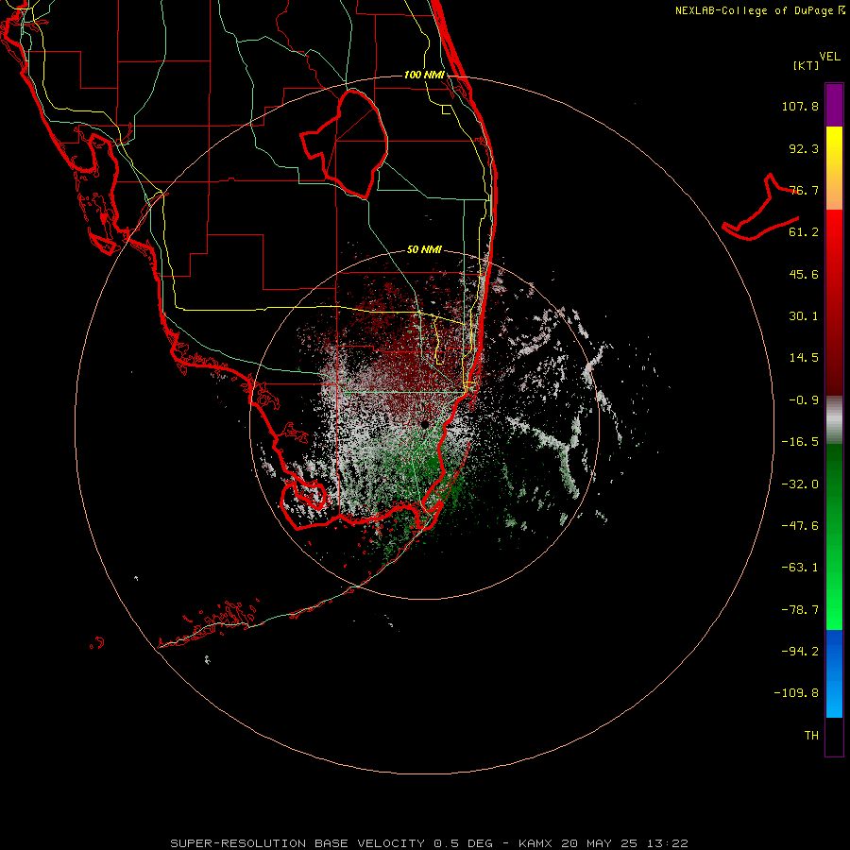Viewport: 850px width, 850px height.
Task: Select the 61.2 velocity scale label
Action: (x=804, y=232)
